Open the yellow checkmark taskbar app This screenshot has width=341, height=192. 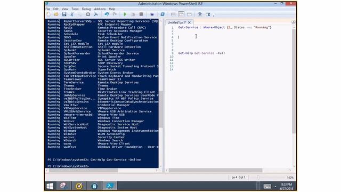[79, 186]
